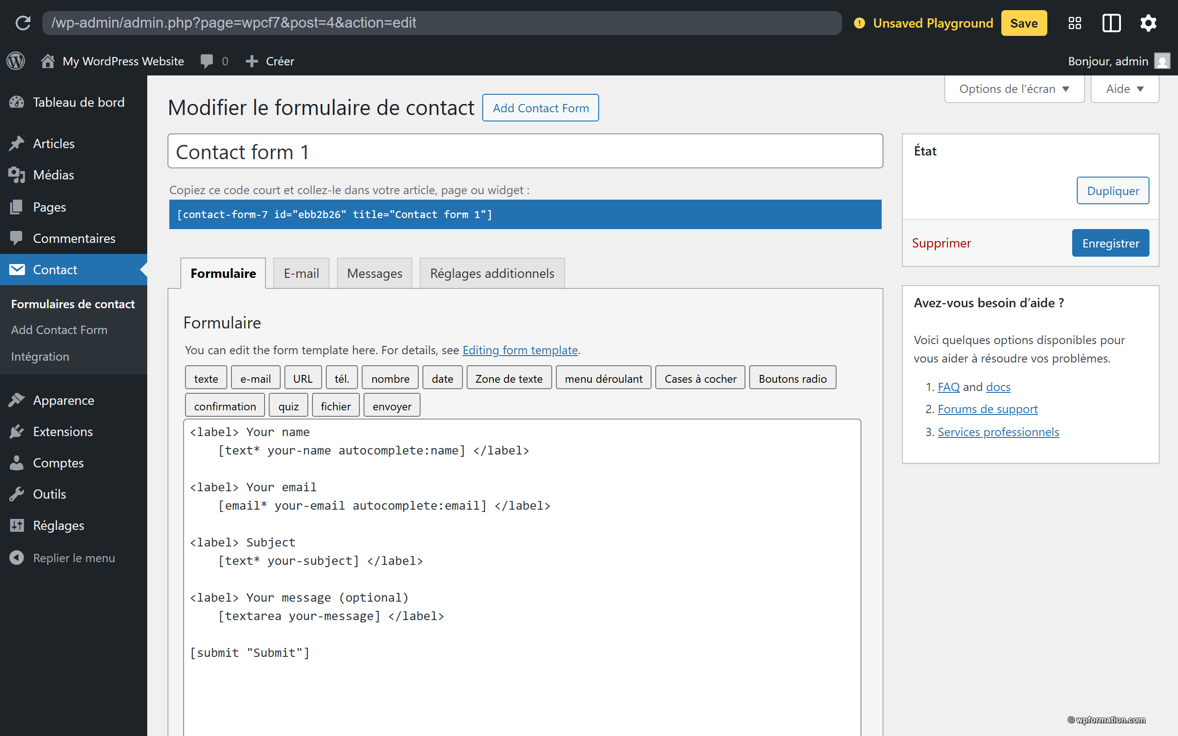Click into the form template textarea
The height and width of the screenshot is (736, 1178).
(x=522, y=578)
